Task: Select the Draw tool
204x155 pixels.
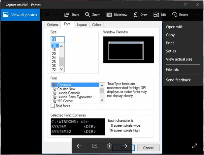Action: (x=140, y=15)
